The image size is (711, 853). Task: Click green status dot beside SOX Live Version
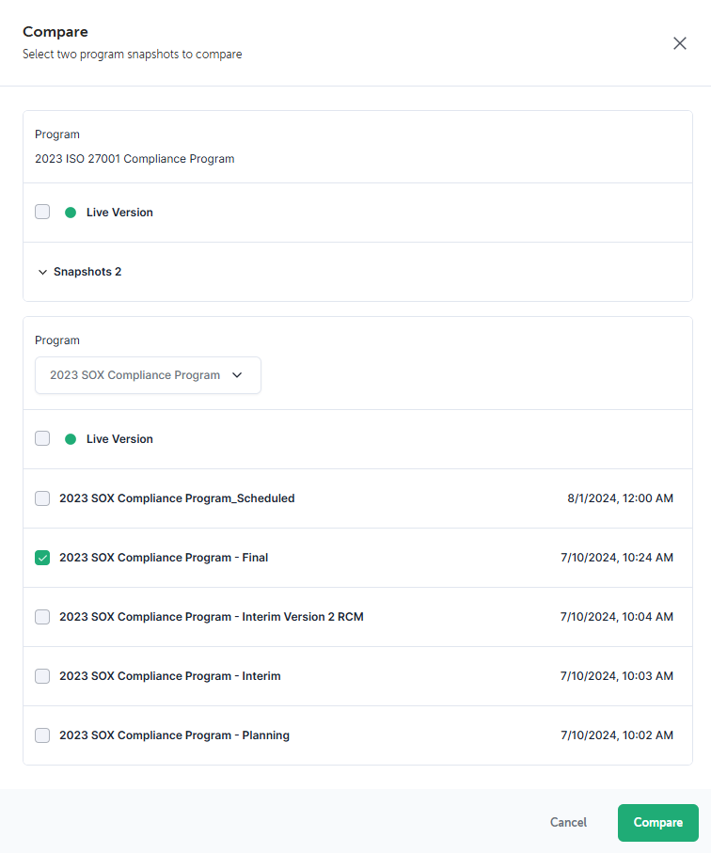(x=71, y=439)
